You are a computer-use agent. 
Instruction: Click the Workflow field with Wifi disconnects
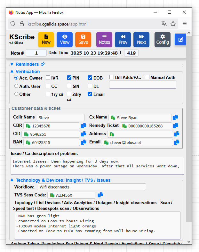92,187
